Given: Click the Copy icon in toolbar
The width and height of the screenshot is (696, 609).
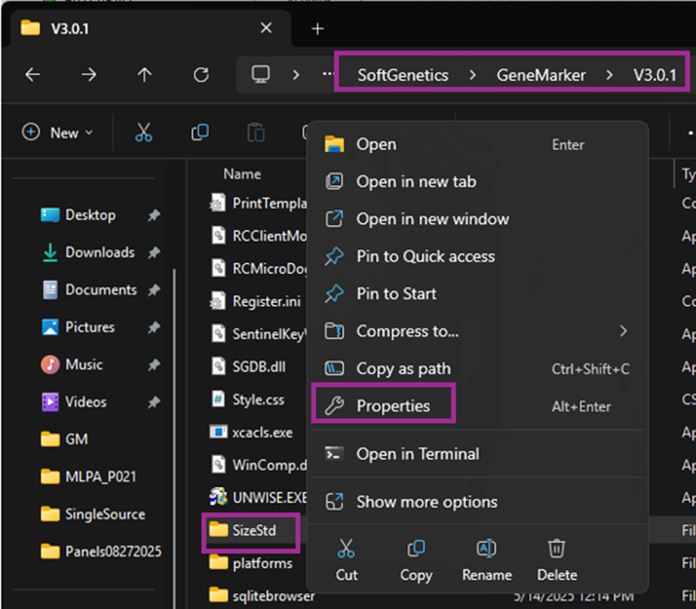Looking at the screenshot, I should [200, 133].
